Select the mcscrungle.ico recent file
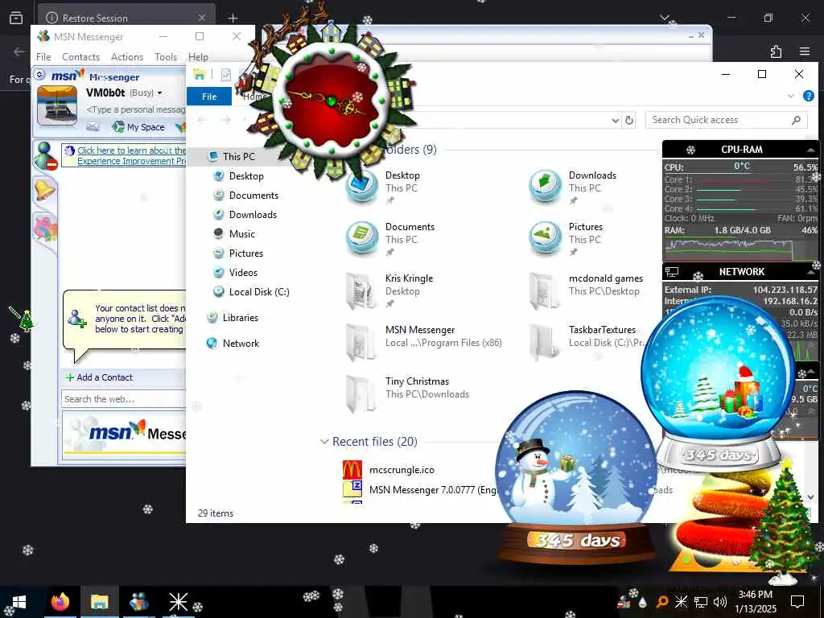This screenshot has width=824, height=618. point(389,470)
